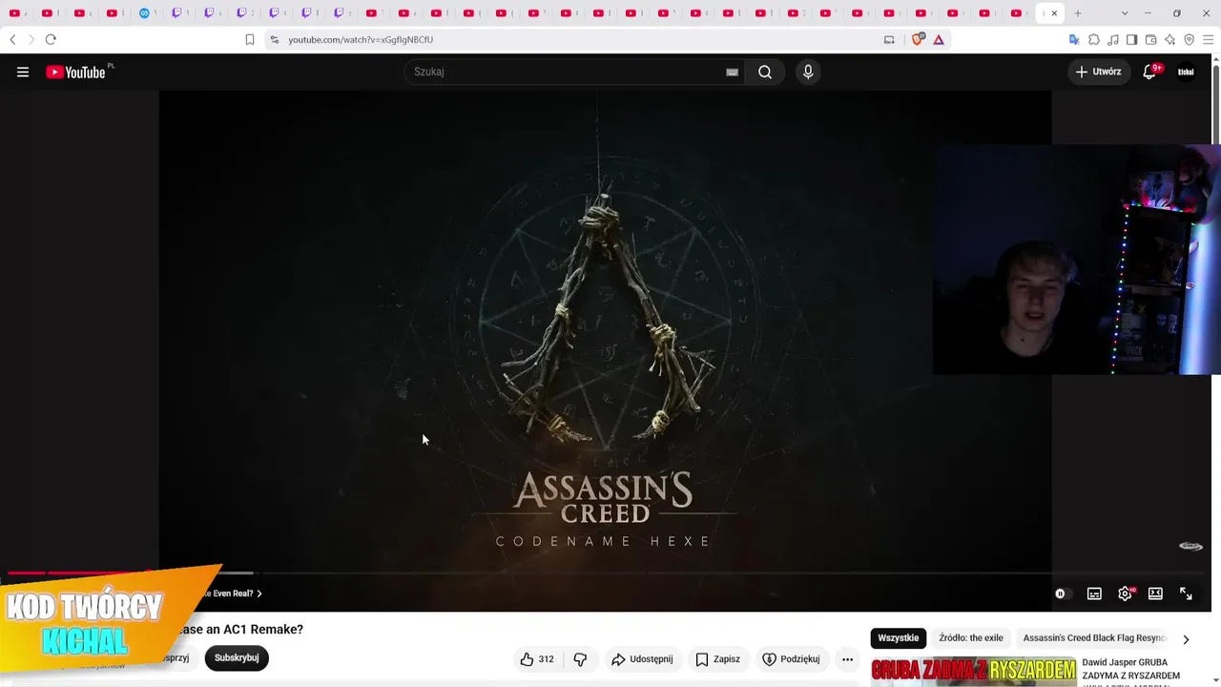The width and height of the screenshot is (1221, 687).
Task: Click the music note playlist icon
Action: [x=1113, y=39]
